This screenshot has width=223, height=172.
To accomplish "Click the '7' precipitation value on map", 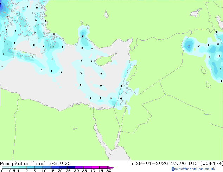I will [189, 46].
